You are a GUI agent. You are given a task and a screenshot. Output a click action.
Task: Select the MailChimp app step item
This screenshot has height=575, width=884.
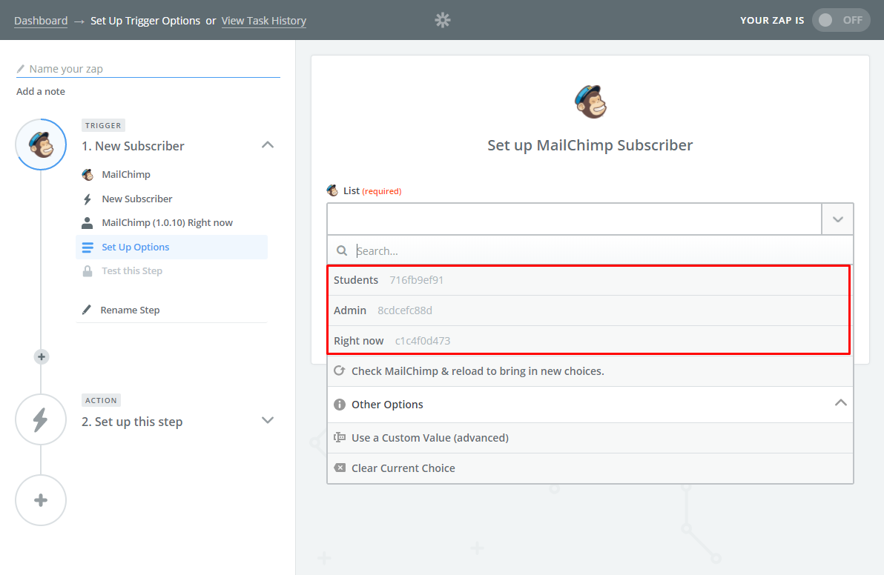171,175
